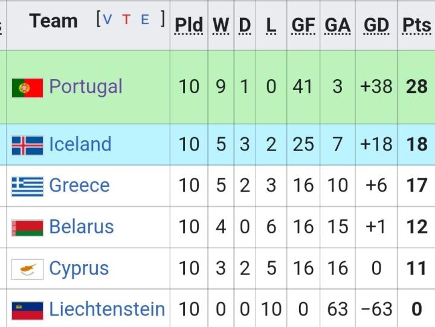Click Portugal's 28 points cell
The width and height of the screenshot is (435, 327).
tap(416, 86)
